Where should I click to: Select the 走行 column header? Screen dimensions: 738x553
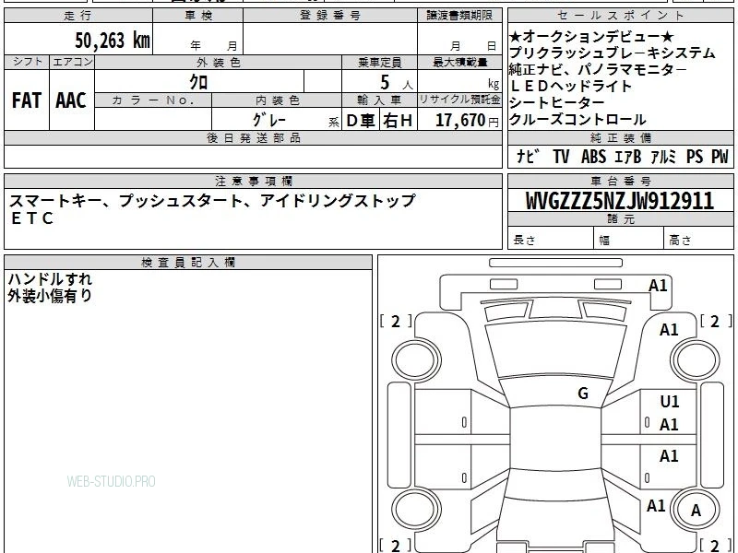pyautogui.click(x=78, y=16)
